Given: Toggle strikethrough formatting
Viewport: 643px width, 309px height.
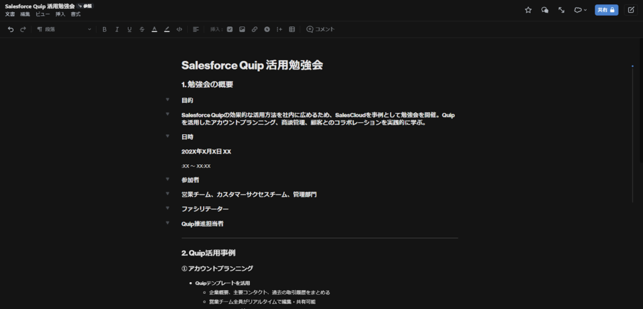Looking at the screenshot, I should (142, 29).
